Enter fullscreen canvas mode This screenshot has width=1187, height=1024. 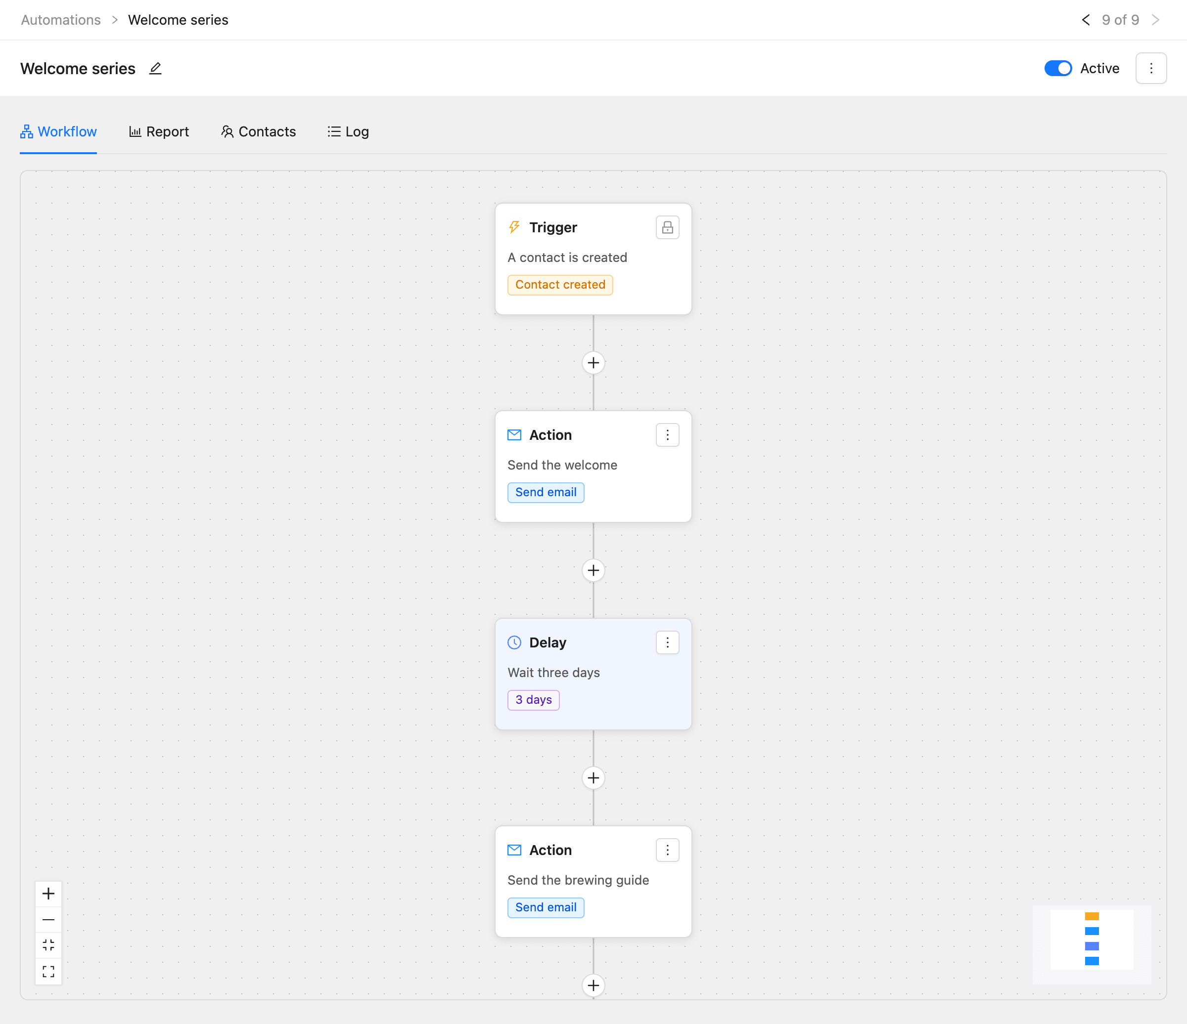coord(48,972)
